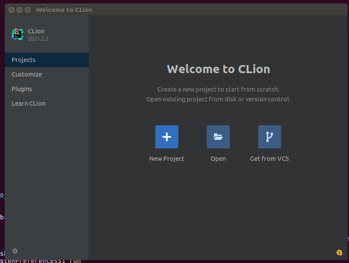Close the Welcome to CLion window
This screenshot has width=349, height=263.
[11, 9]
